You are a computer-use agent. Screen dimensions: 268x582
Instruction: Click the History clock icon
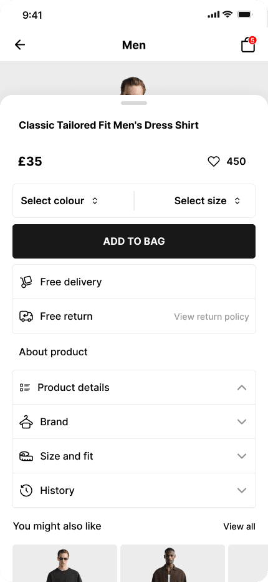[x=26, y=490]
